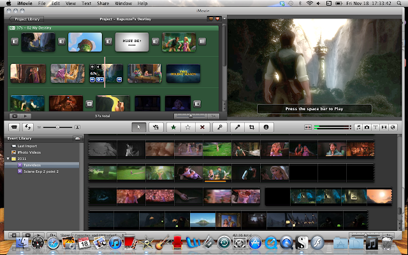Open the transitions browser icon
408x255 pixels.
384,127
